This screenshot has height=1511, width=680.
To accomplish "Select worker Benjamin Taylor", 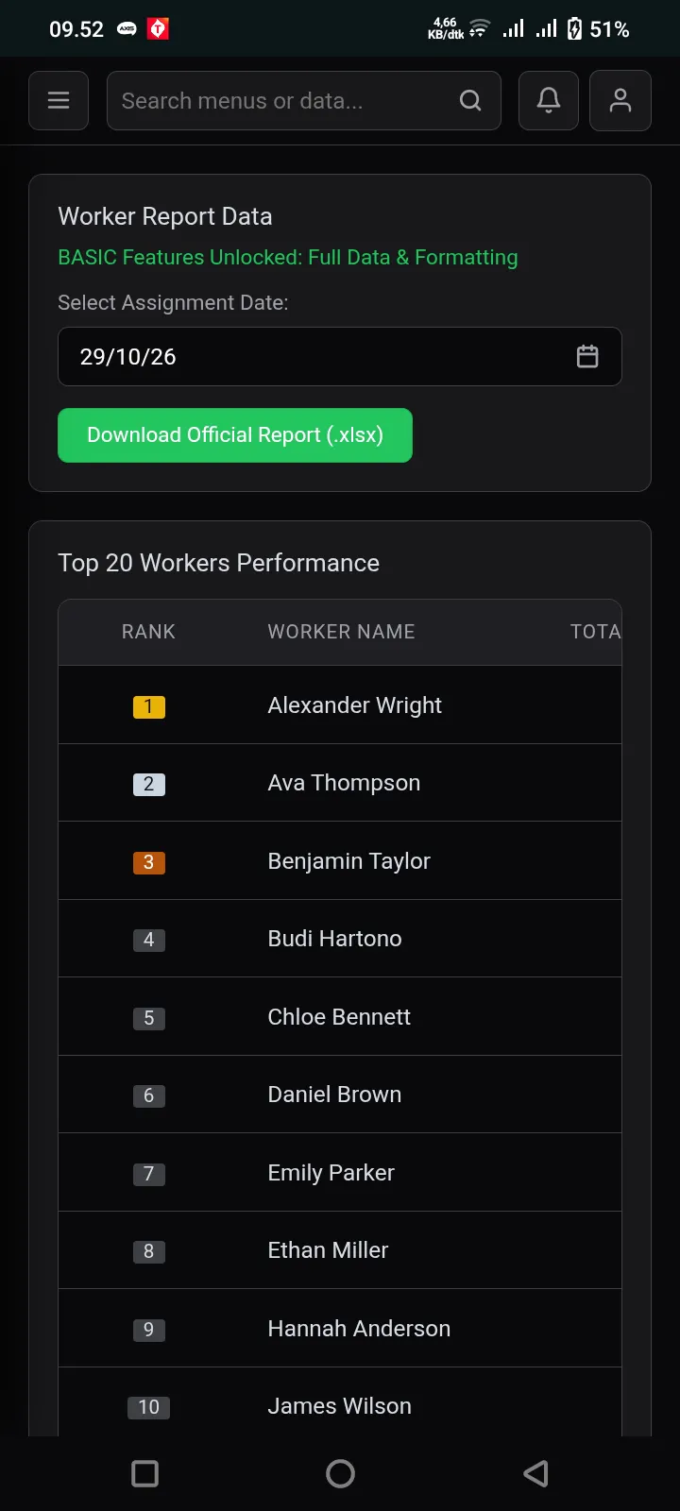I will 348,861.
